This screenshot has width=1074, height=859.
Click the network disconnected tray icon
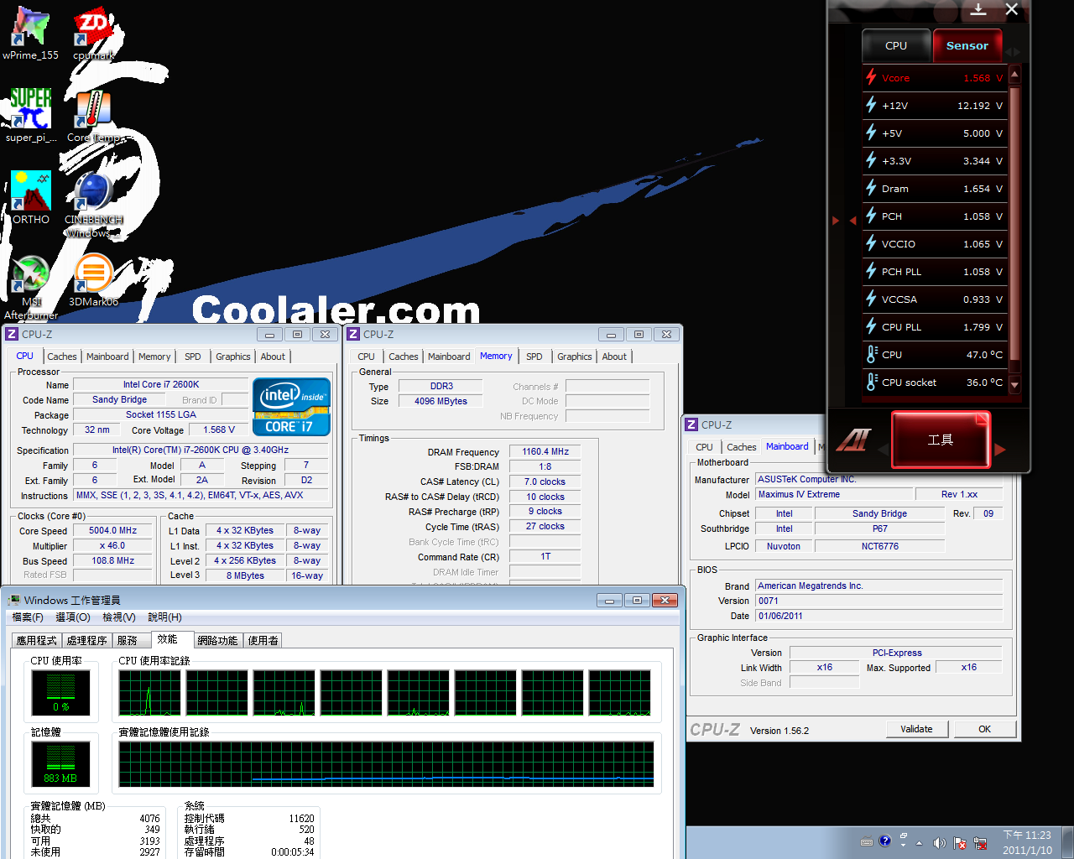click(979, 842)
